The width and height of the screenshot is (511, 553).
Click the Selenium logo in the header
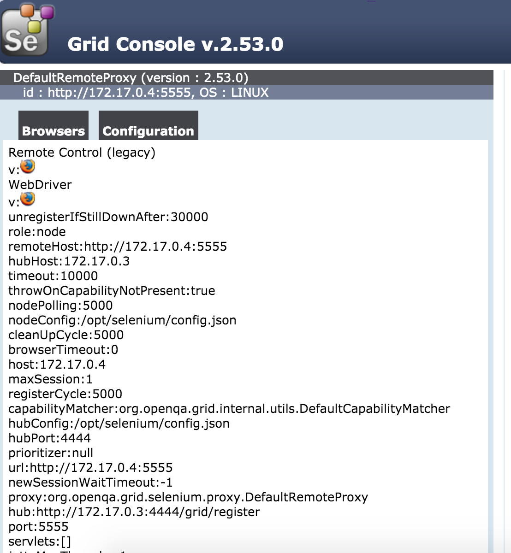28,30
